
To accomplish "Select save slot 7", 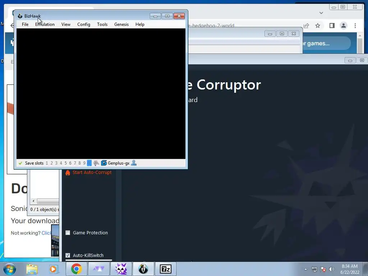I will 75,163.
